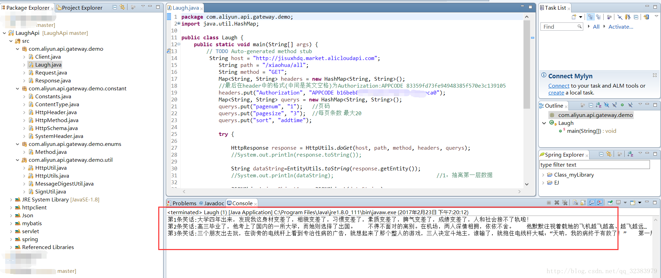The width and height of the screenshot is (661, 278).
Task: Collapse the com.aliyun.api.gateway.demo.constant package
Action: tap(17, 89)
